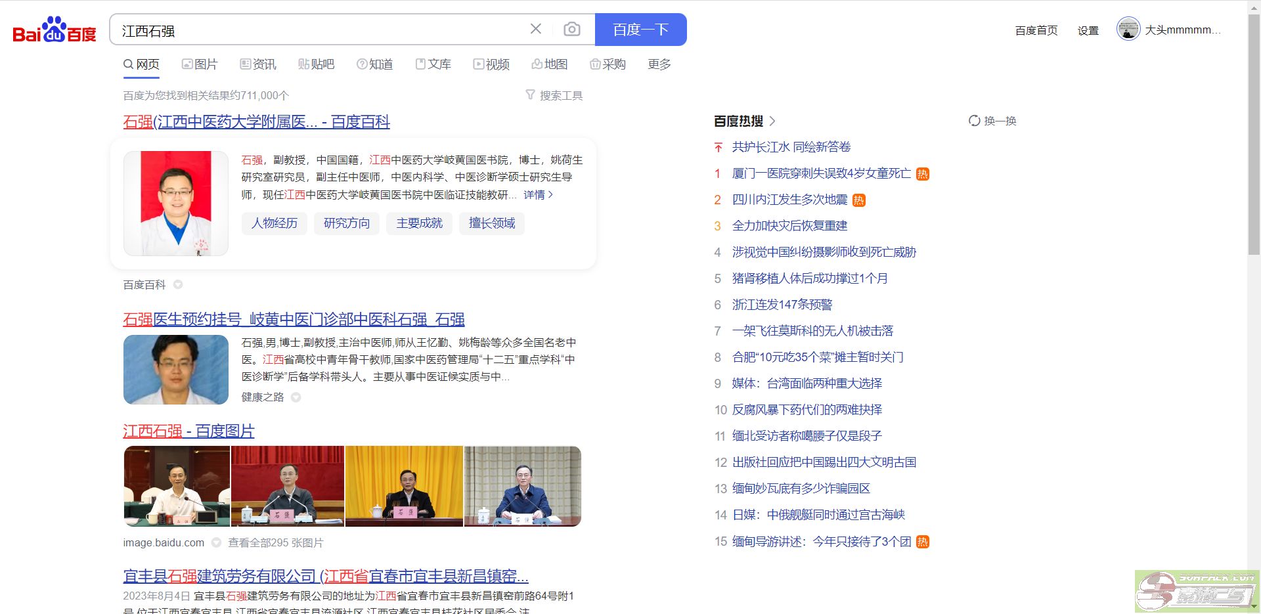
Task: Open hot search 出版社回应把中国踢出四大文明古国
Action: (x=824, y=462)
